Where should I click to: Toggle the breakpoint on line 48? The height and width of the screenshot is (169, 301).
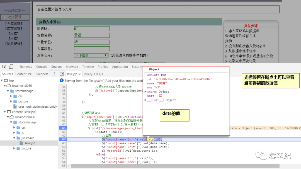(64, 139)
